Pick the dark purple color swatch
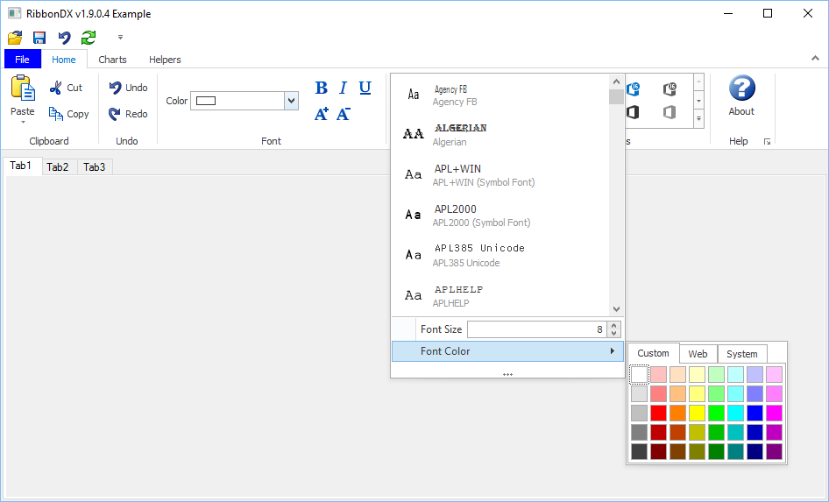This screenshot has height=502, width=829. pos(774,451)
